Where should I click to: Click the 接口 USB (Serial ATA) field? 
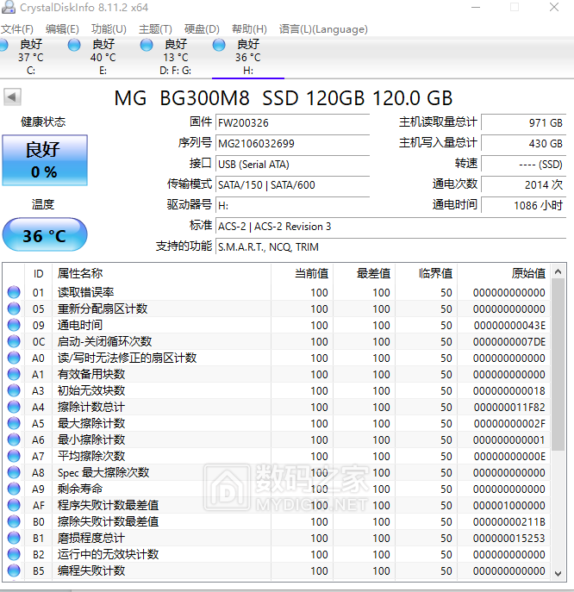(292, 165)
